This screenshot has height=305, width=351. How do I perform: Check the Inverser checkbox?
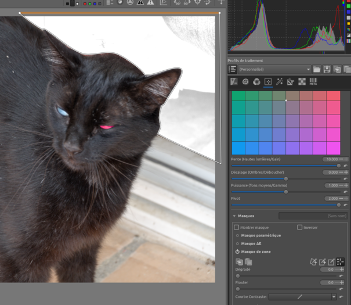(300, 227)
